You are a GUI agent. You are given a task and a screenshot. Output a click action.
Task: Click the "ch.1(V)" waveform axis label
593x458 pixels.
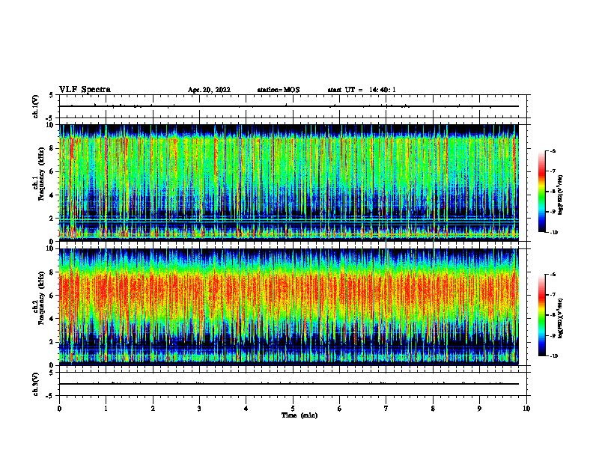click(x=35, y=106)
